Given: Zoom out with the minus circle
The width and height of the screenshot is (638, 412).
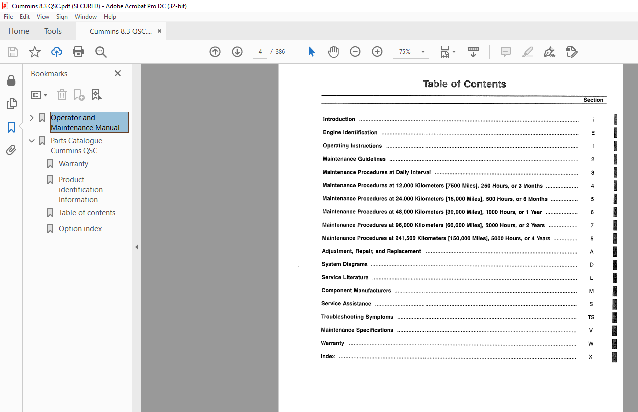Looking at the screenshot, I should [x=355, y=52].
